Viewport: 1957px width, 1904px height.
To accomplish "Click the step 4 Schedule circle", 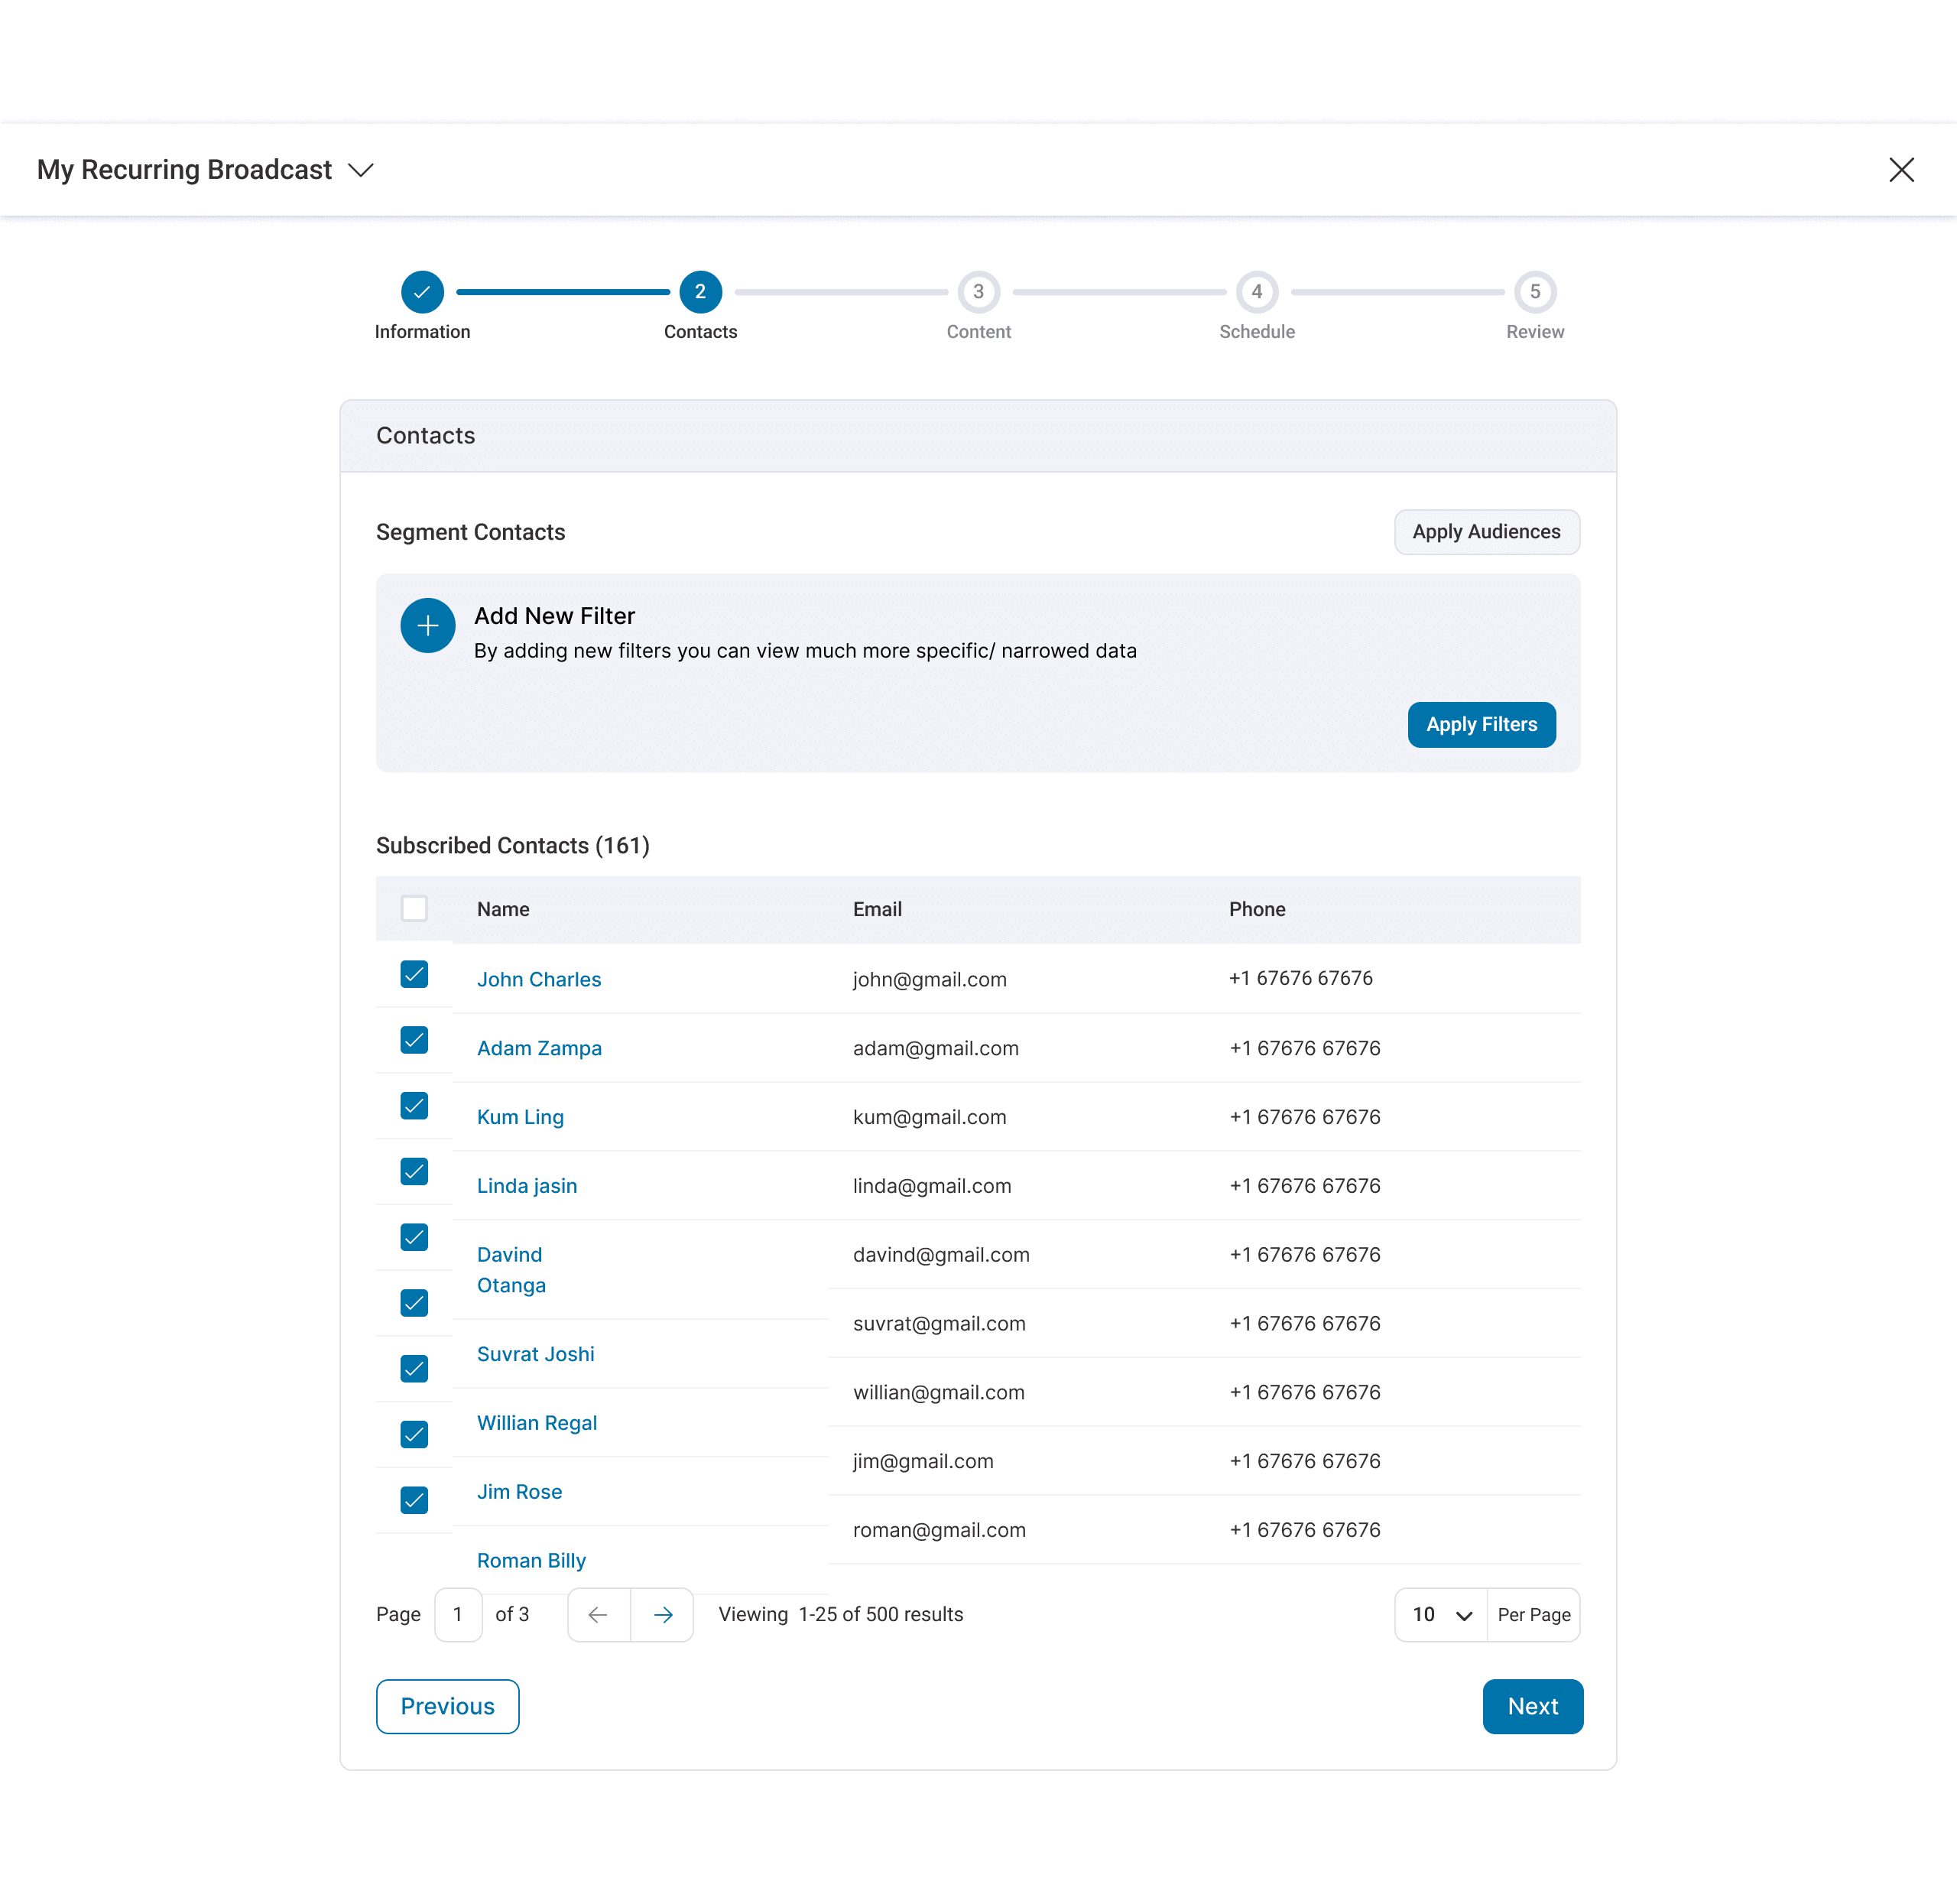I will point(1255,292).
